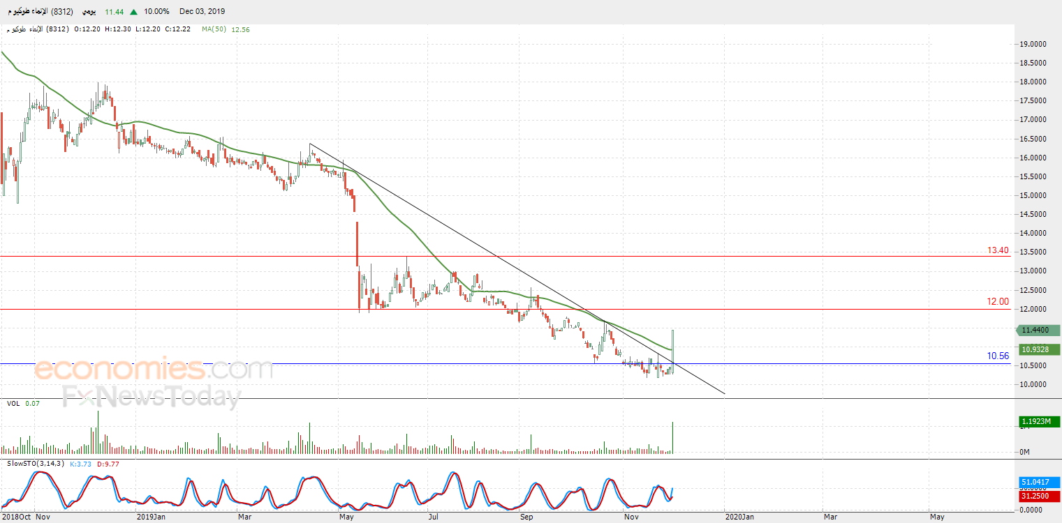Click the 10.00% change value
The width and height of the screenshot is (1062, 523).
point(157,12)
